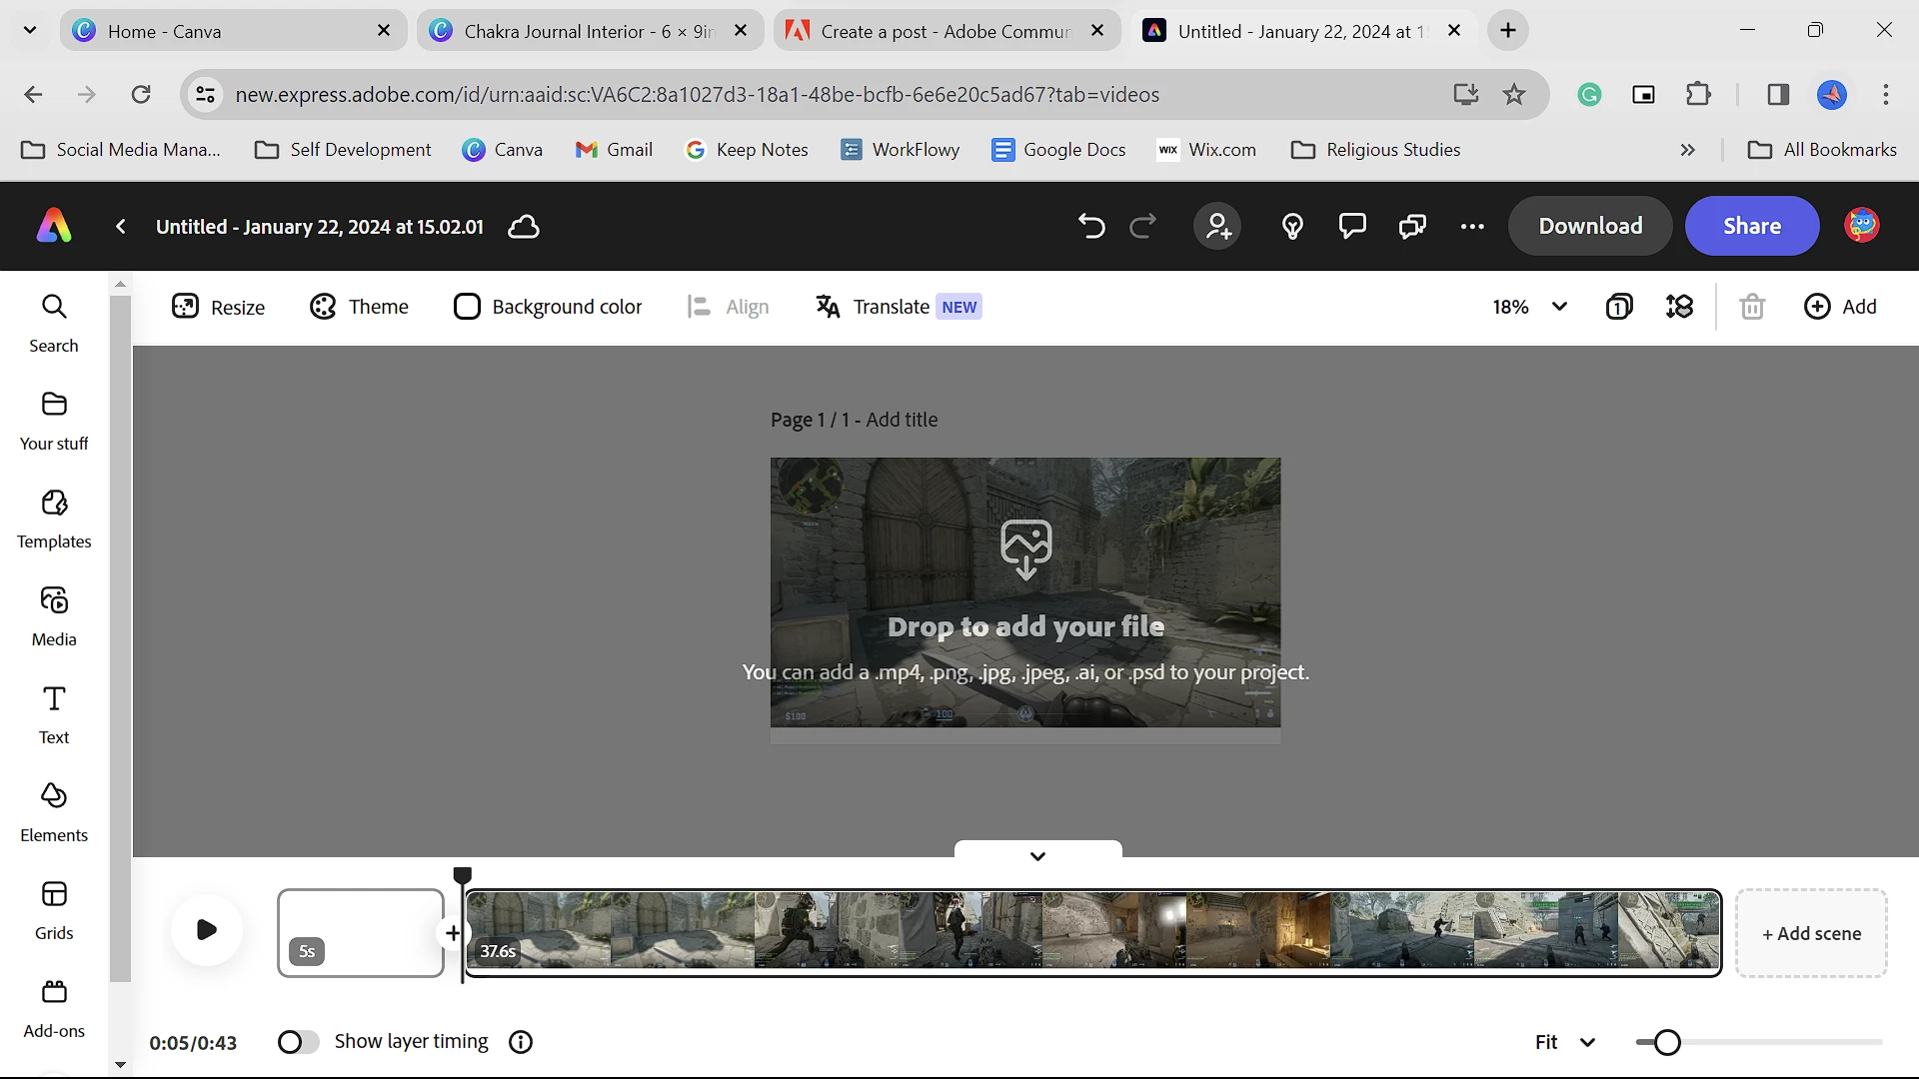Click the Download button

[1589, 226]
